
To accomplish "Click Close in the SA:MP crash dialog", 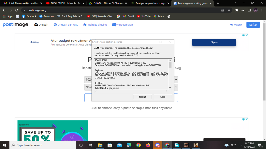I will [163, 97].
